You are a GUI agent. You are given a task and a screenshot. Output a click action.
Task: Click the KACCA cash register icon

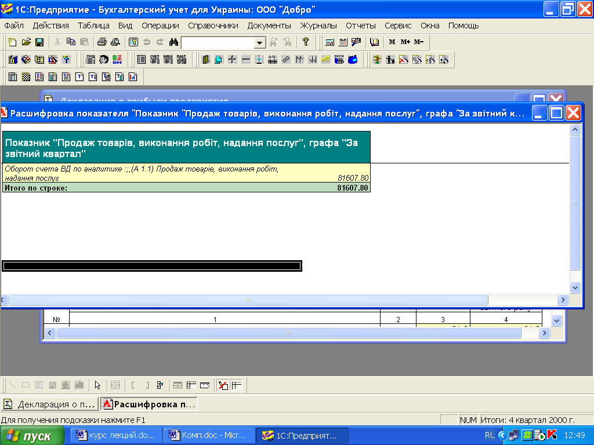[x=339, y=60]
